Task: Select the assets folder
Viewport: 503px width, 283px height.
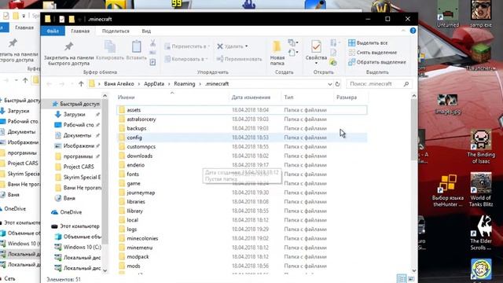Action: 242,110
